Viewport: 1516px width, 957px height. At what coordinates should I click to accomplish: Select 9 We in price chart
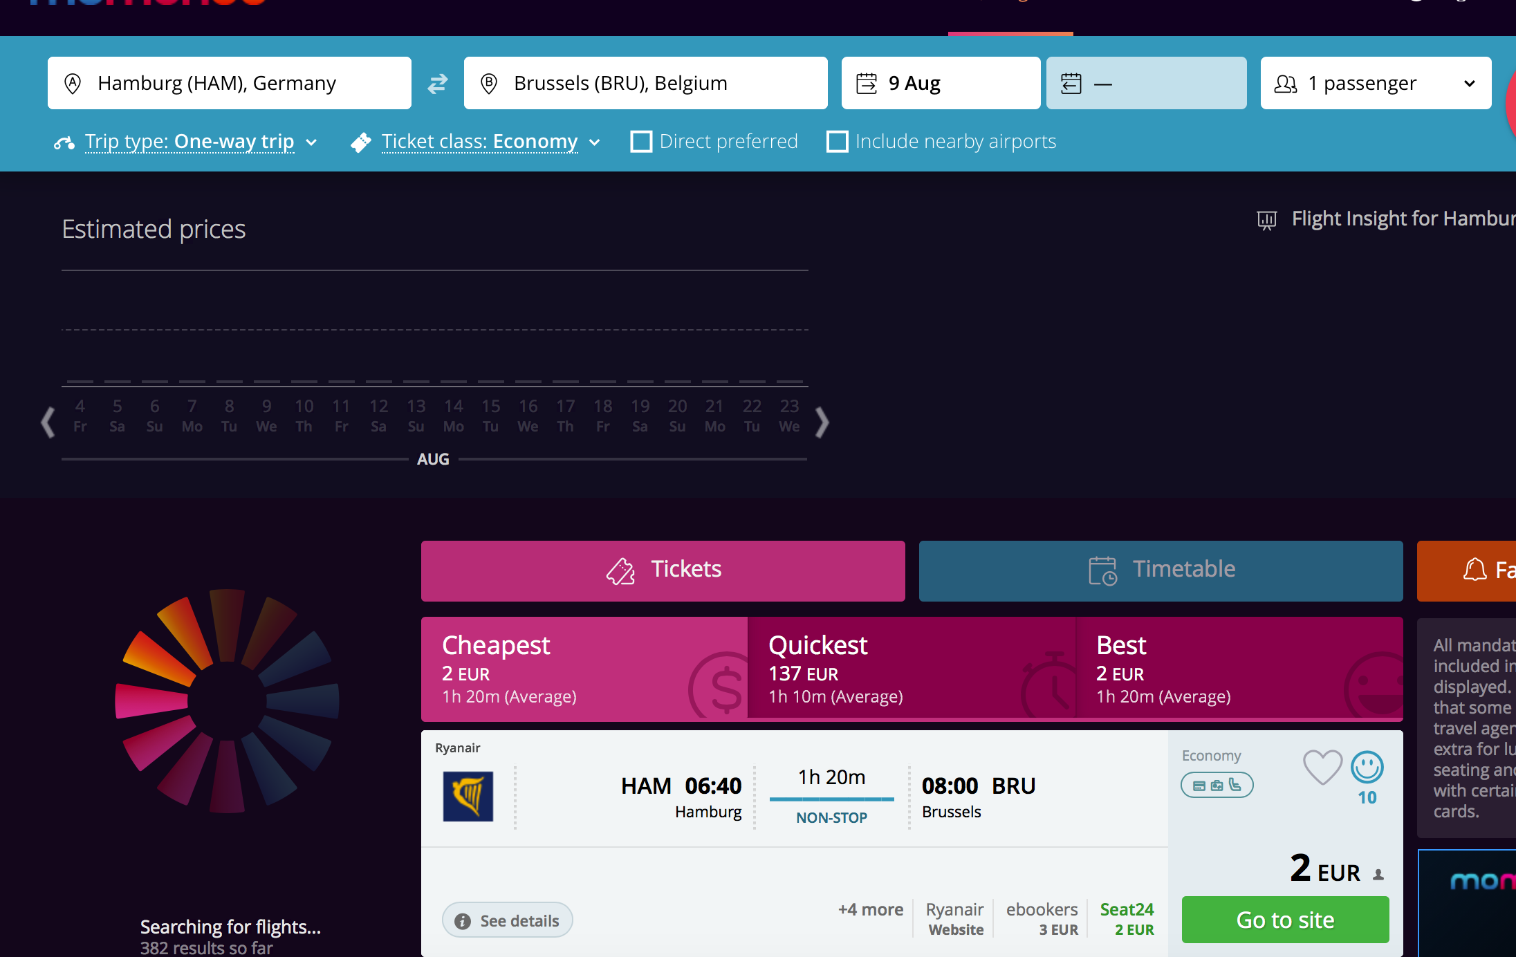266,416
